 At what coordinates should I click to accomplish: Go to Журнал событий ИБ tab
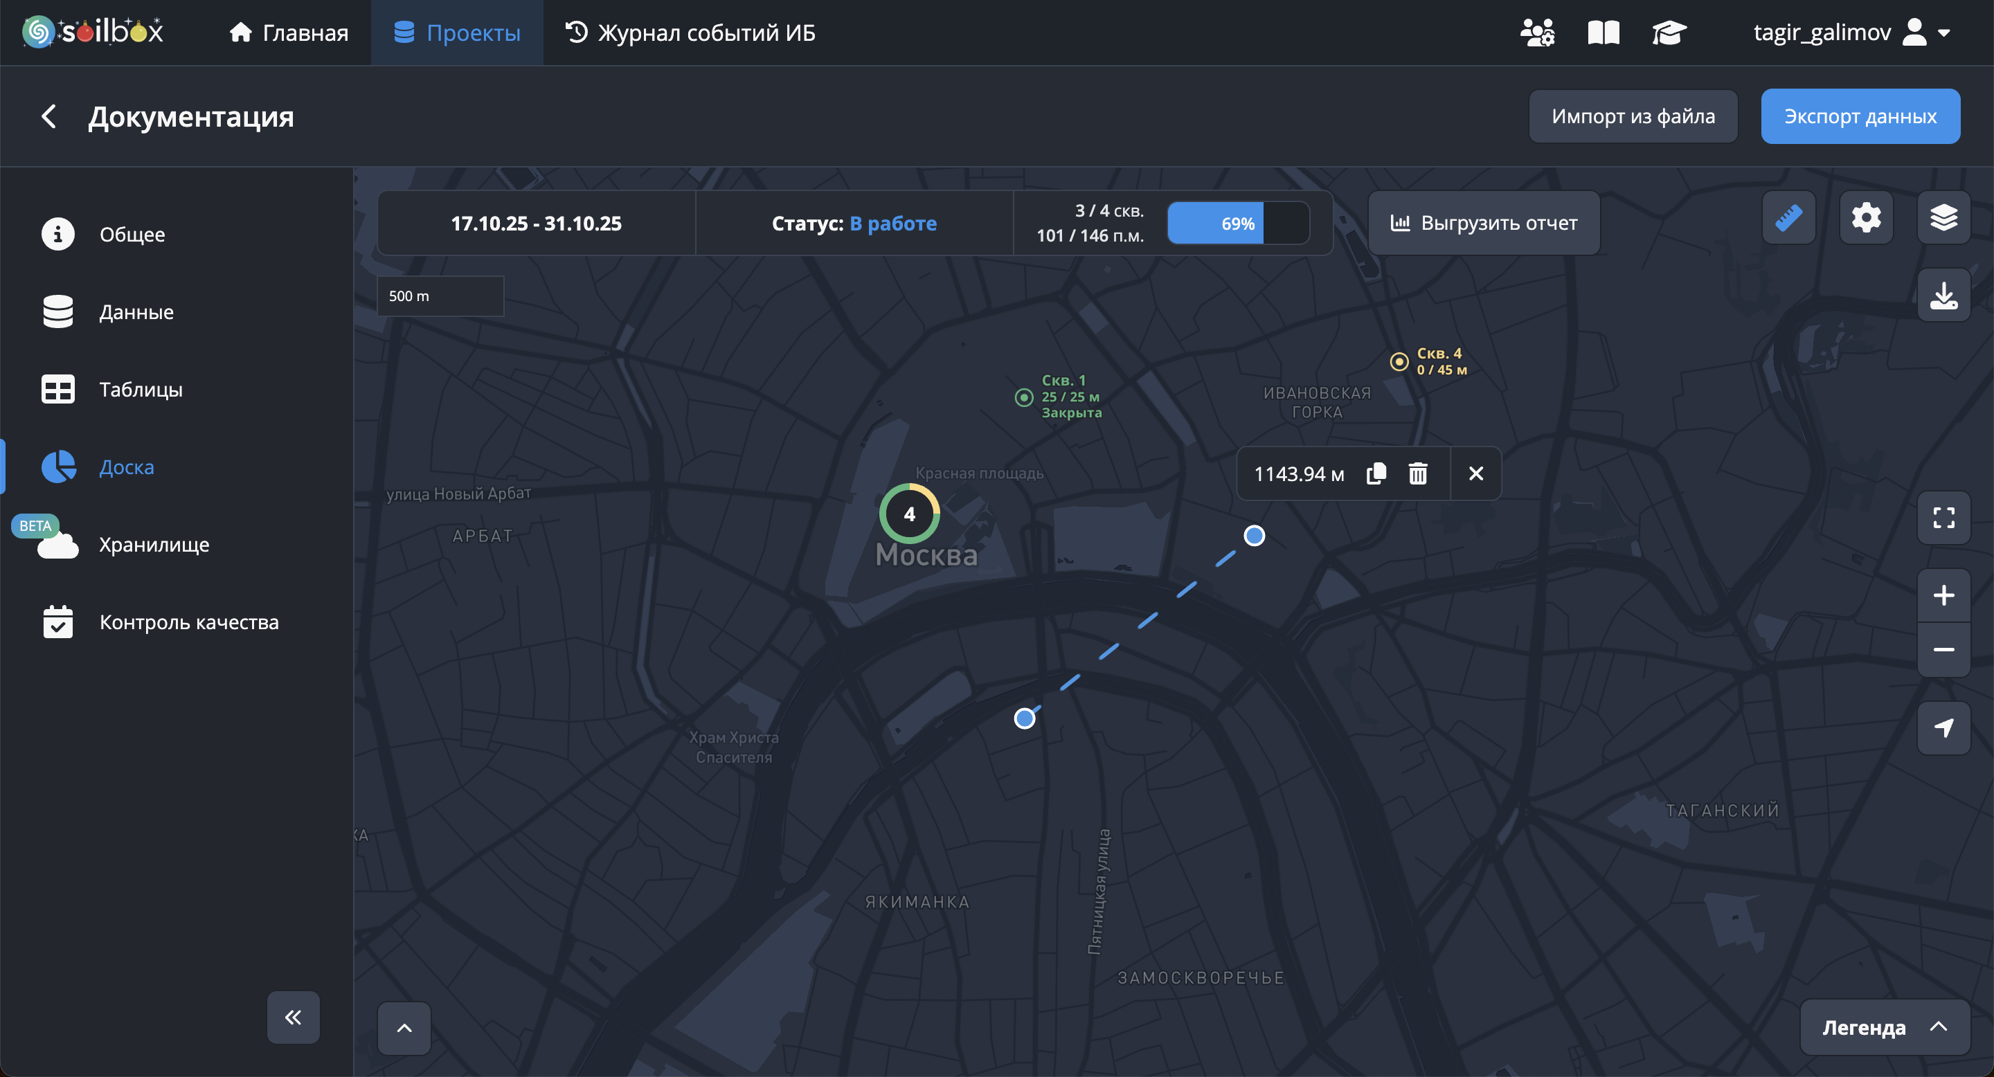coord(690,33)
